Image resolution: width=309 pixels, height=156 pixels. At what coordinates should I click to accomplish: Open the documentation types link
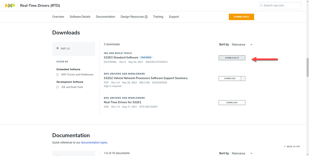[x=94, y=142]
